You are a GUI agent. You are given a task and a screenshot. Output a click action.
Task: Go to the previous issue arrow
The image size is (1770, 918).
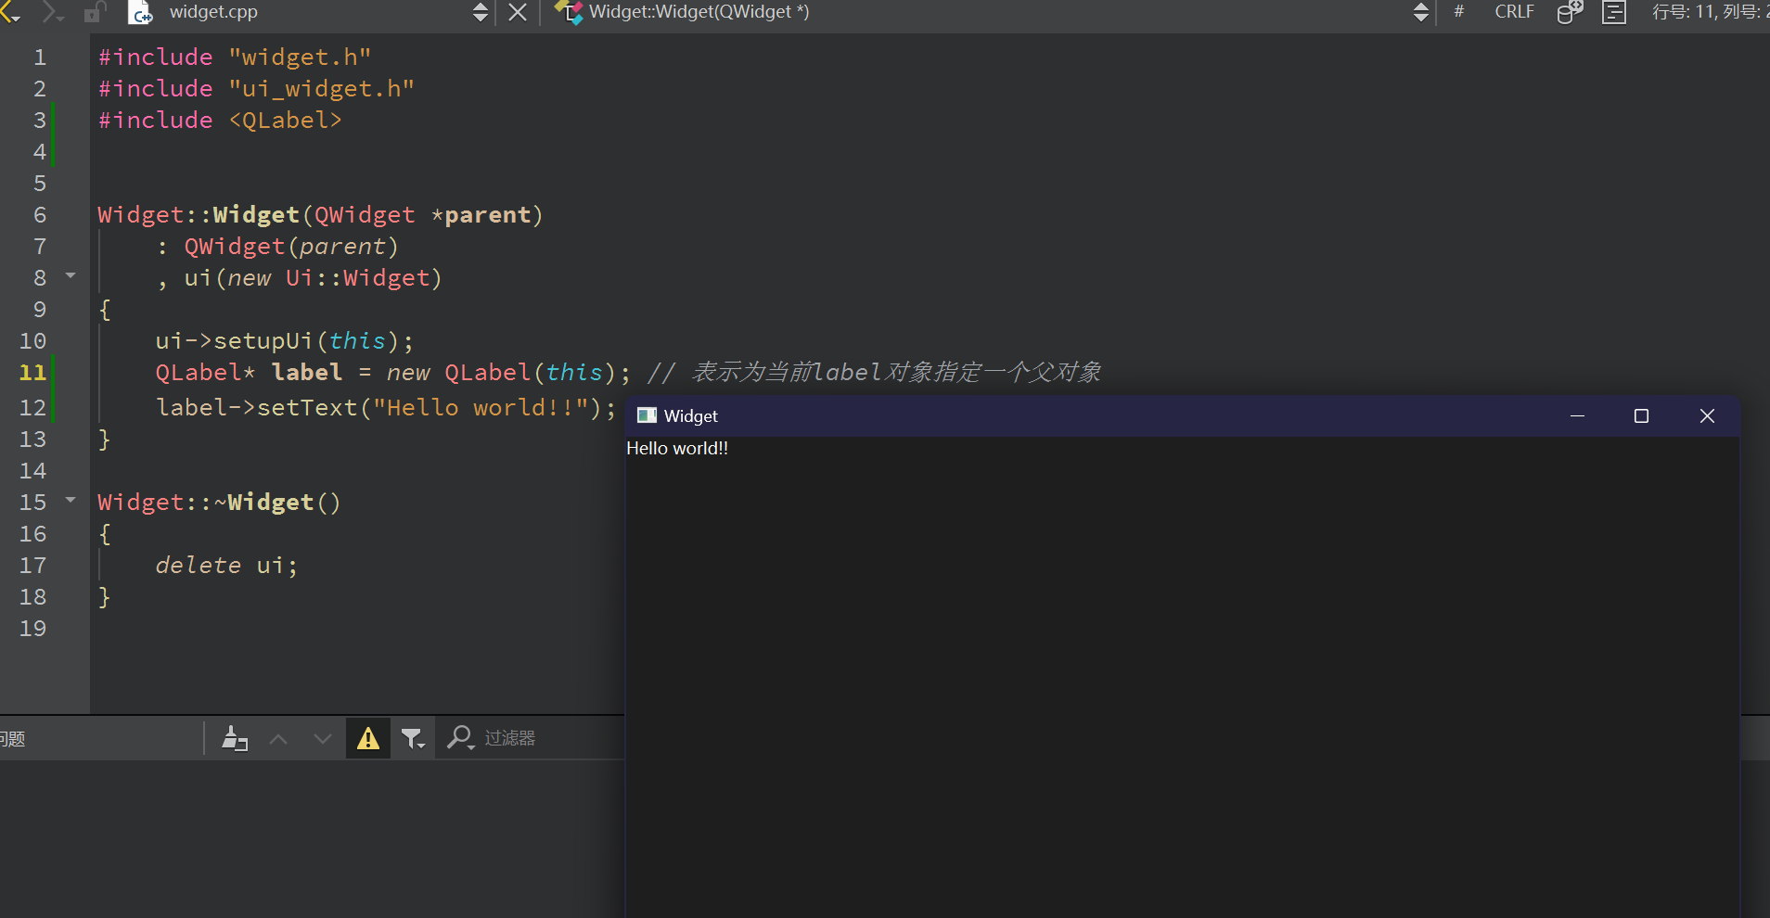(x=278, y=738)
